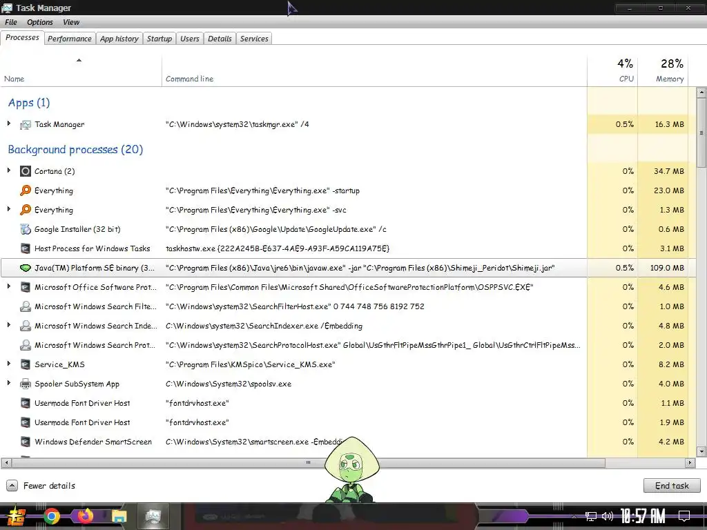Click the Microsoft Windows Search Protocol Host icon

26,345
